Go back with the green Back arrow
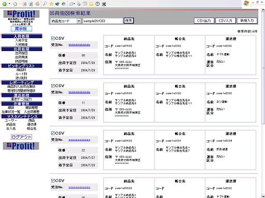This screenshot has height=198, width=265. pos(5,4)
